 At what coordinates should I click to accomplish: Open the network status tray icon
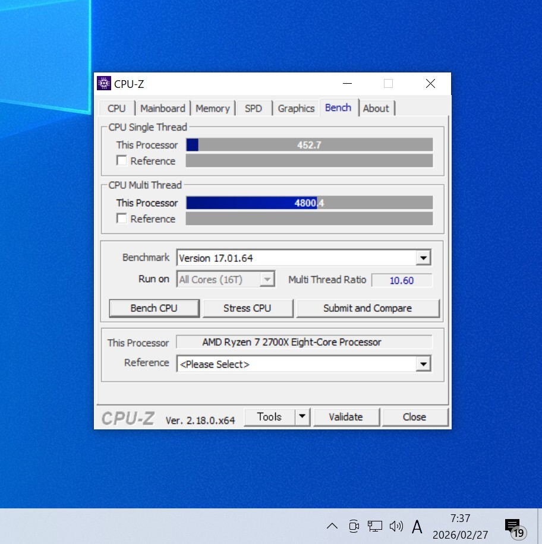pos(374,526)
